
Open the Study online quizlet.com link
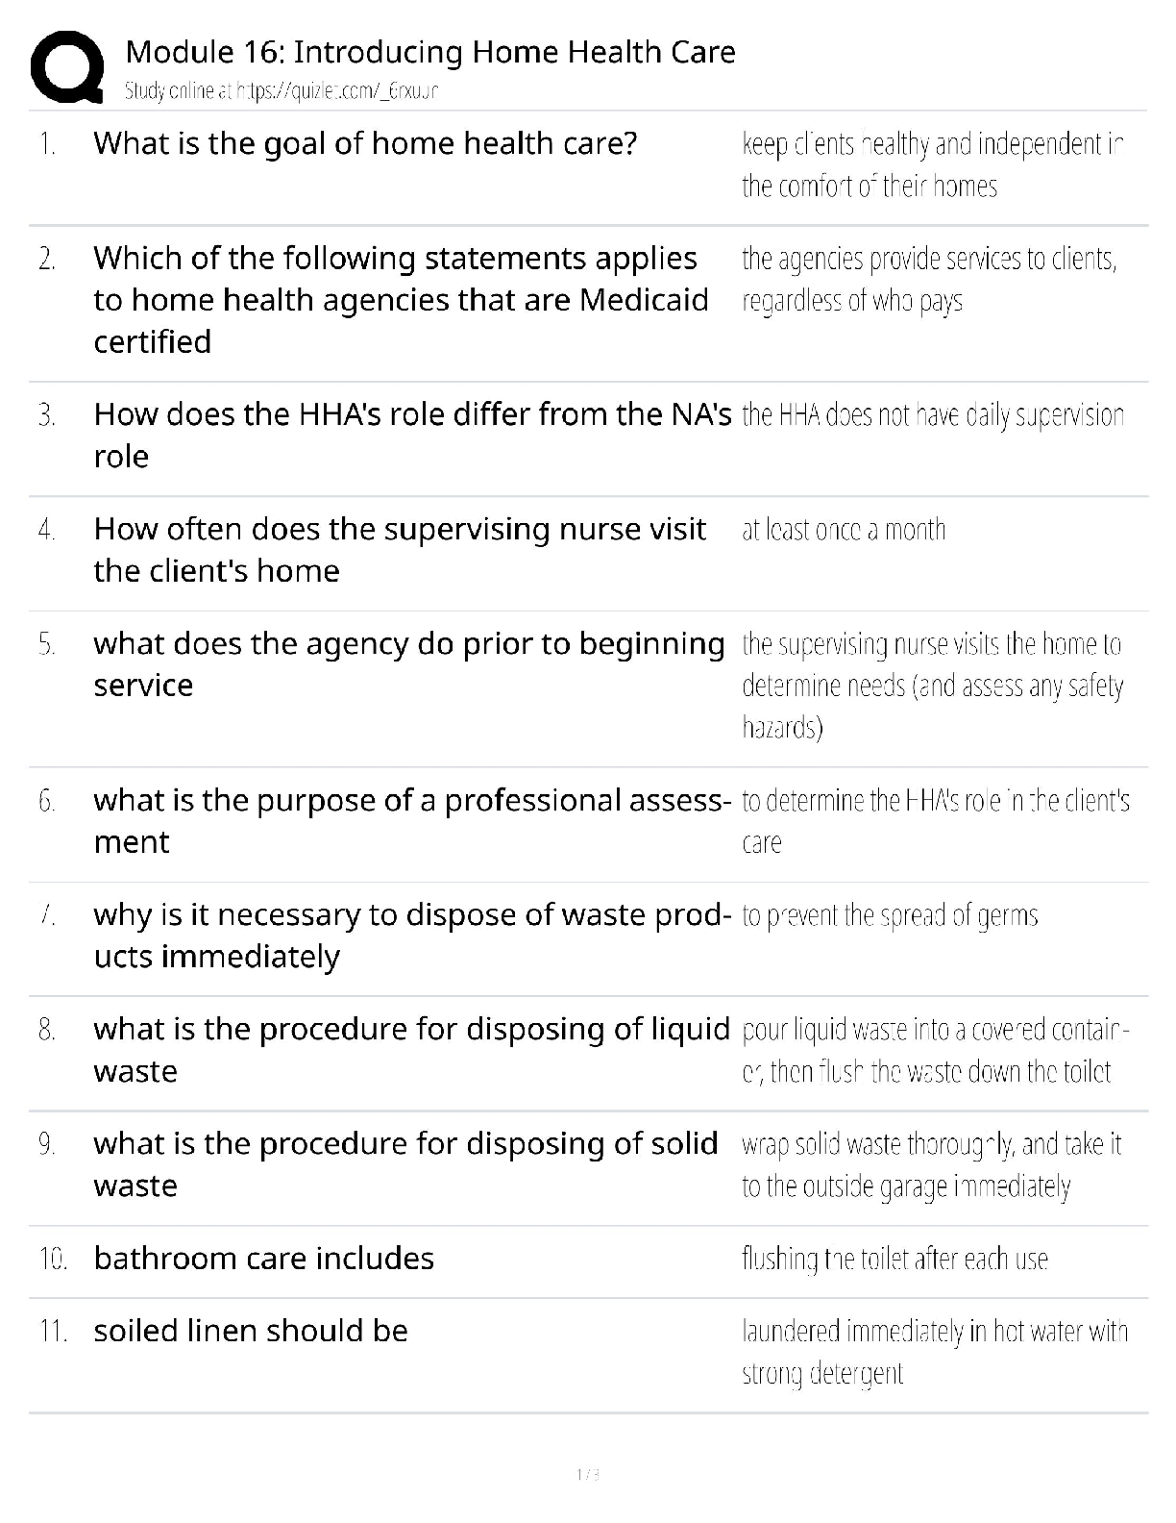coord(282,91)
